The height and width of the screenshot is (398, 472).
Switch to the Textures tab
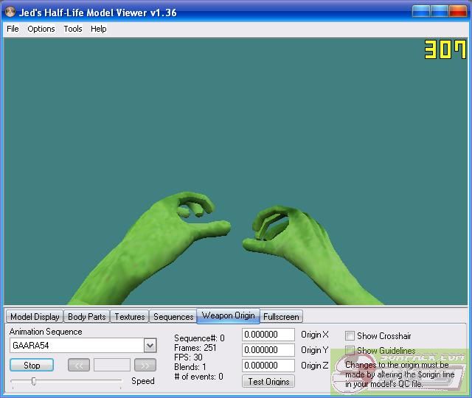130,317
